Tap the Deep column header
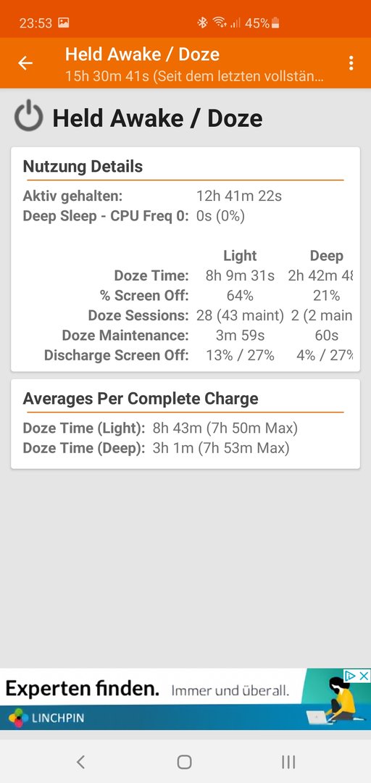371x783 pixels. point(327,256)
